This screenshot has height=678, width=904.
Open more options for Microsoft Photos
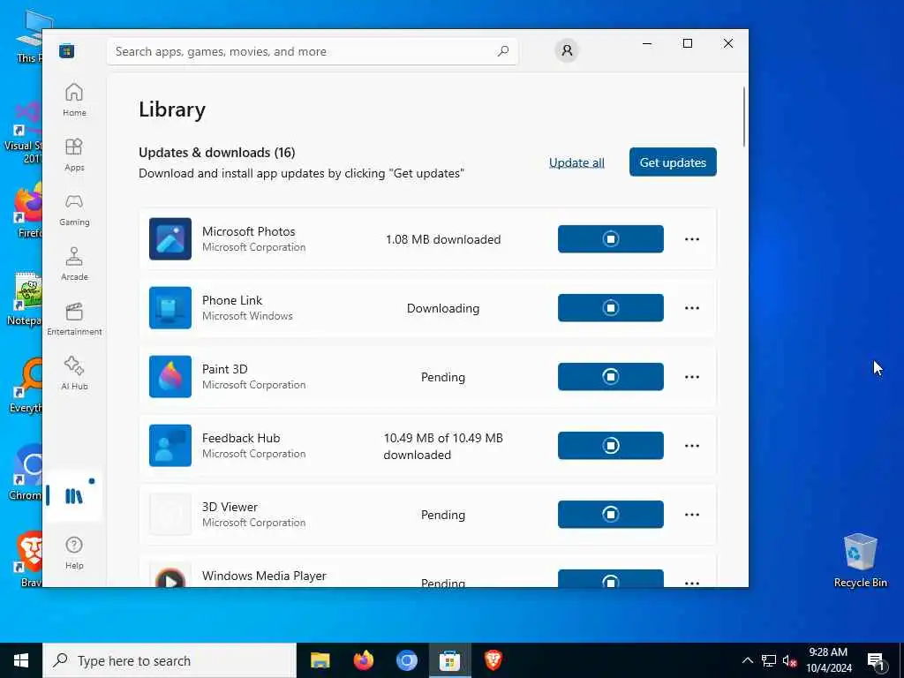[692, 238]
